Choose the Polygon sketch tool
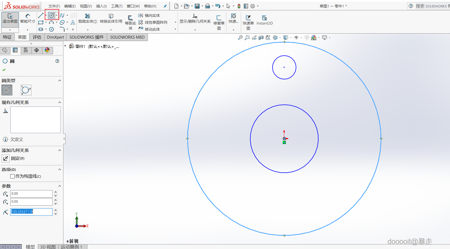Screen dimensions: 450x249 point(51,29)
